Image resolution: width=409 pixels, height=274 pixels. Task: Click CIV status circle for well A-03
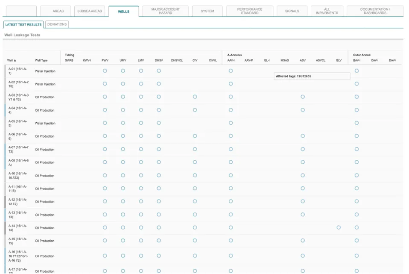click(x=195, y=97)
